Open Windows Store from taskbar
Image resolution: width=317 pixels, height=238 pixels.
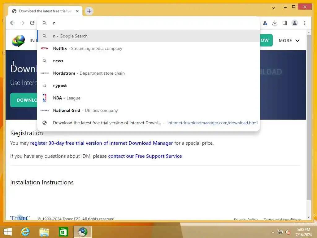[x=63, y=232]
